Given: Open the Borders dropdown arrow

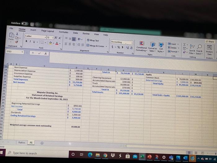Looking at the screenshot, I should pos(45,43).
